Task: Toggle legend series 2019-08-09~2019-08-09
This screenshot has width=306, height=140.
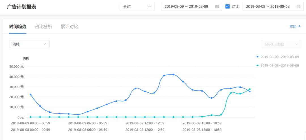Action: (277, 57)
